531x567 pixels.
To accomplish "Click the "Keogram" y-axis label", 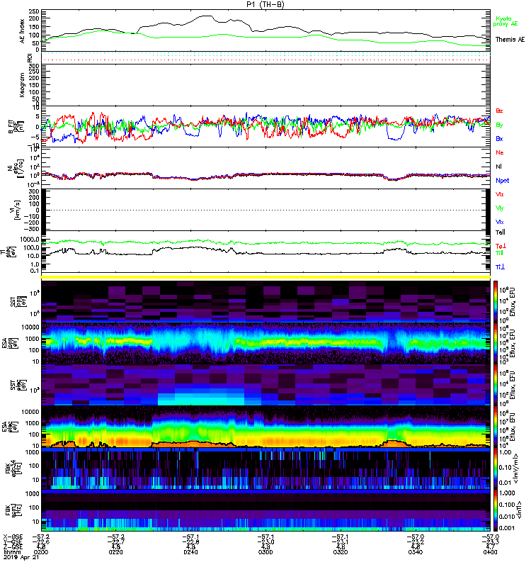I will point(23,85).
